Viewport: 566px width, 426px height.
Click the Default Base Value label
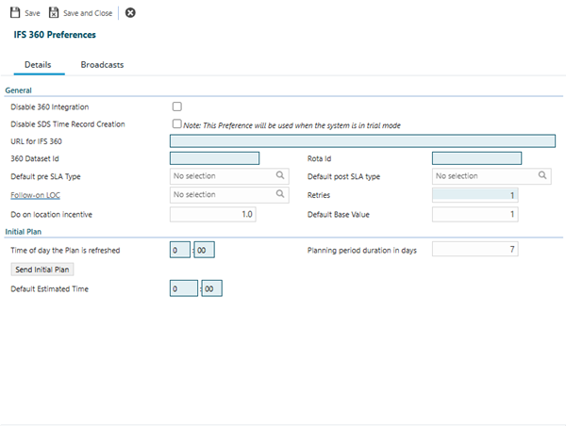339,215
